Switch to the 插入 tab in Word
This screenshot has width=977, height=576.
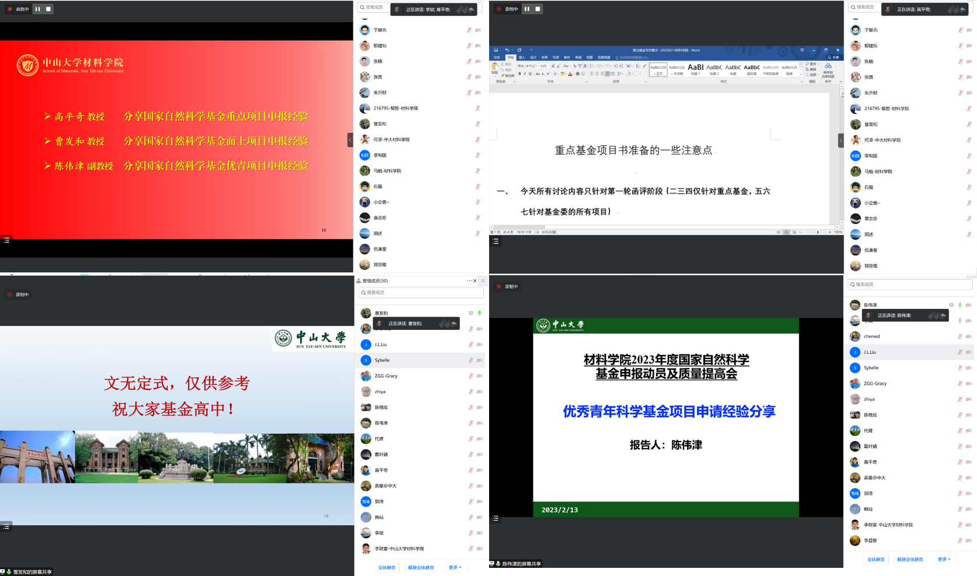coord(522,58)
